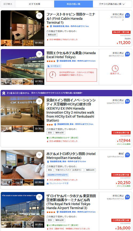Select 料金の低い順 sort tab
The image size is (133, 231).
(x=74, y=4)
